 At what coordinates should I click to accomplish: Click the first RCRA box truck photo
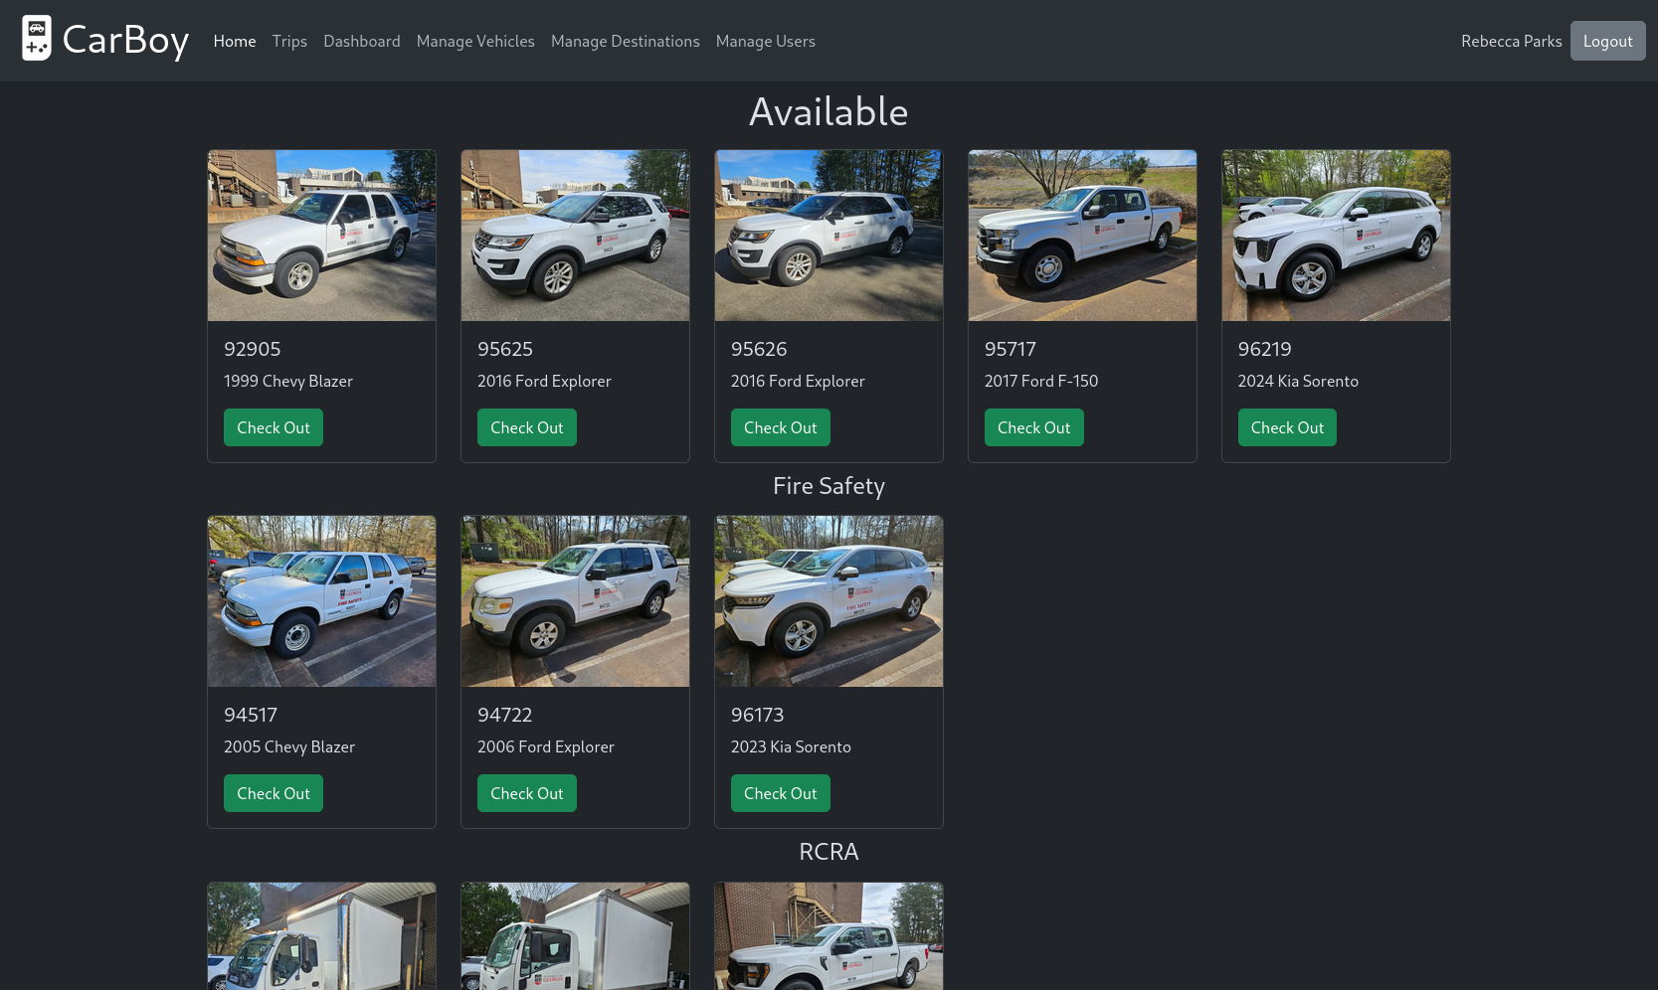pos(321,935)
